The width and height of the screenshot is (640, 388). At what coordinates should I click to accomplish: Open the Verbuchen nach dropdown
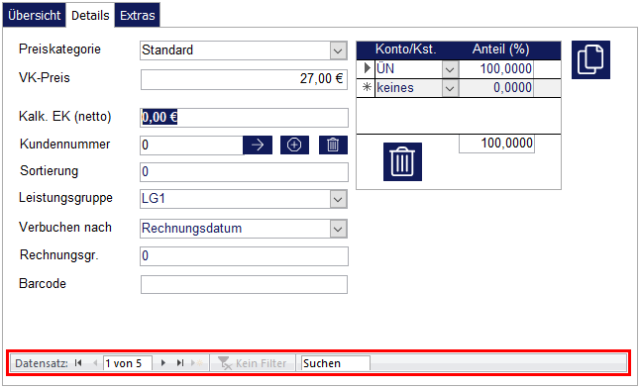tap(338, 229)
